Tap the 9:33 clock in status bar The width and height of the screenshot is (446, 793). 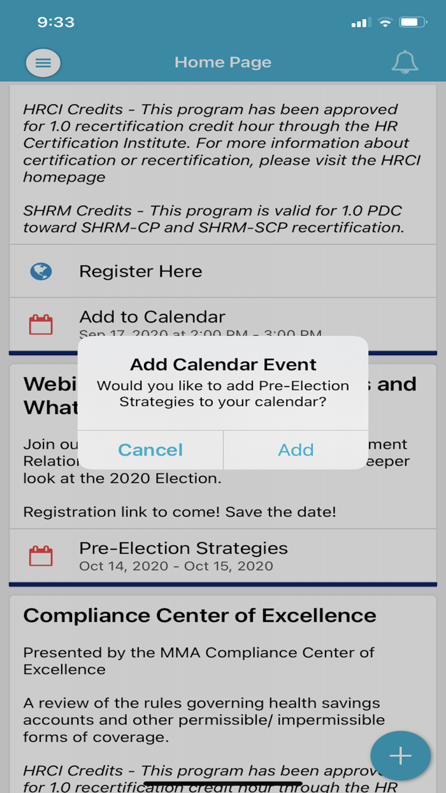56,22
